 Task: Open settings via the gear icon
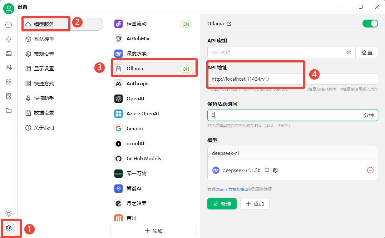point(9,228)
